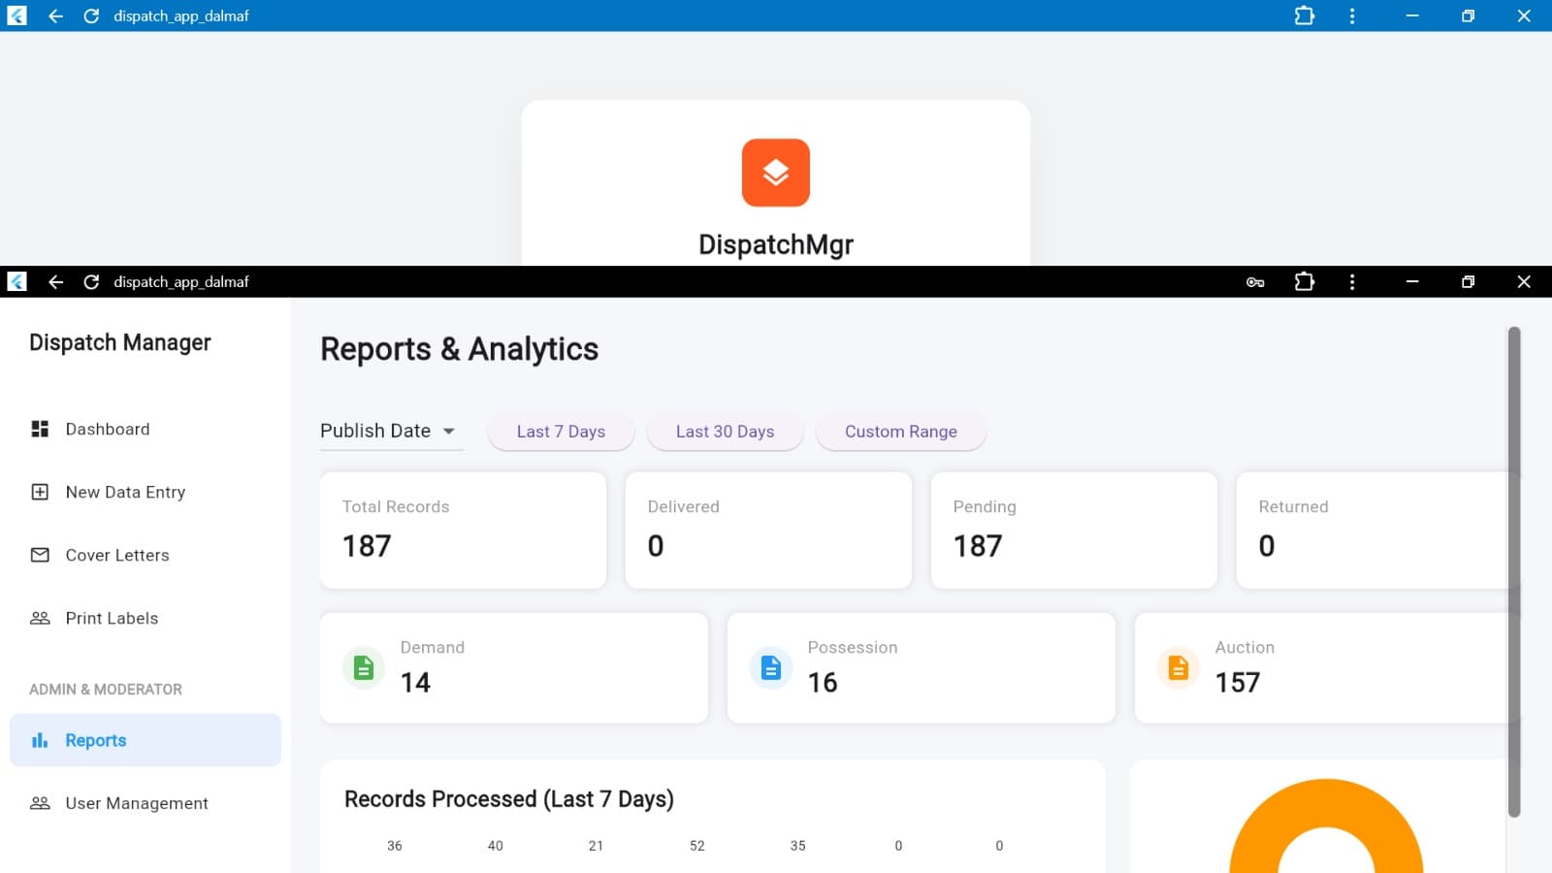Viewport: 1552px width, 873px height.
Task: Click the Print Labels people icon
Action: click(x=40, y=618)
